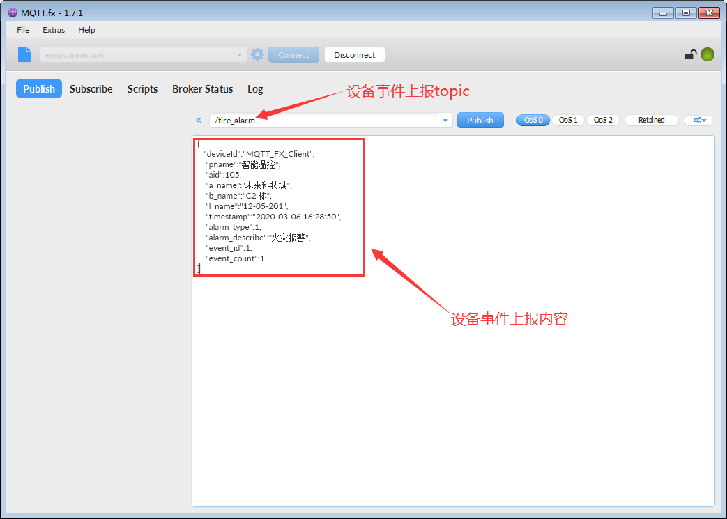Click the green connection status indicator

click(707, 55)
